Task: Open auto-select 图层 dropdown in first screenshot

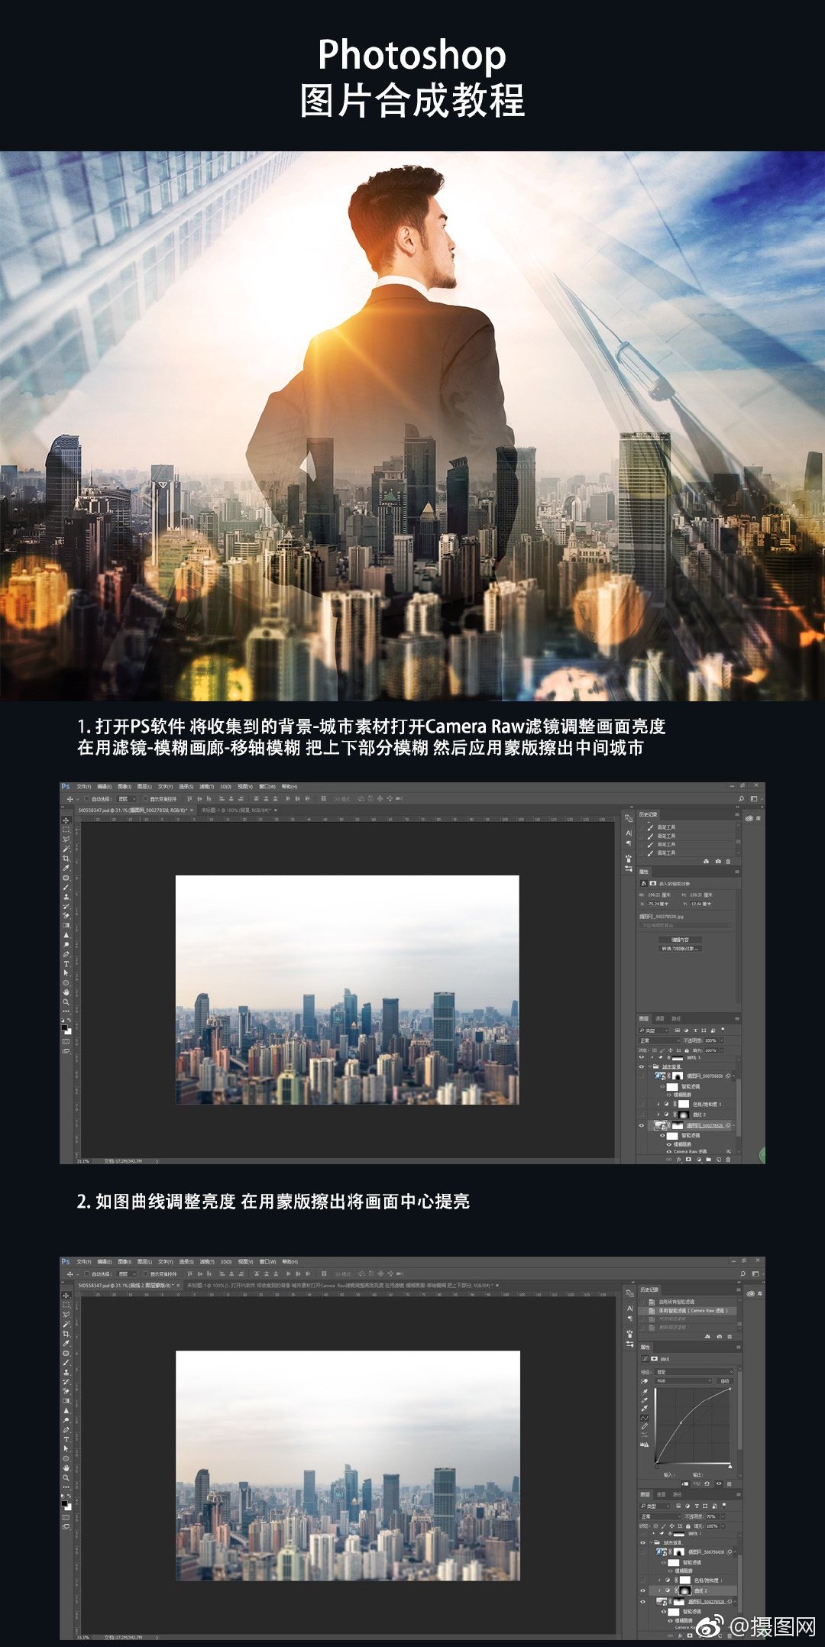Action: click(127, 799)
